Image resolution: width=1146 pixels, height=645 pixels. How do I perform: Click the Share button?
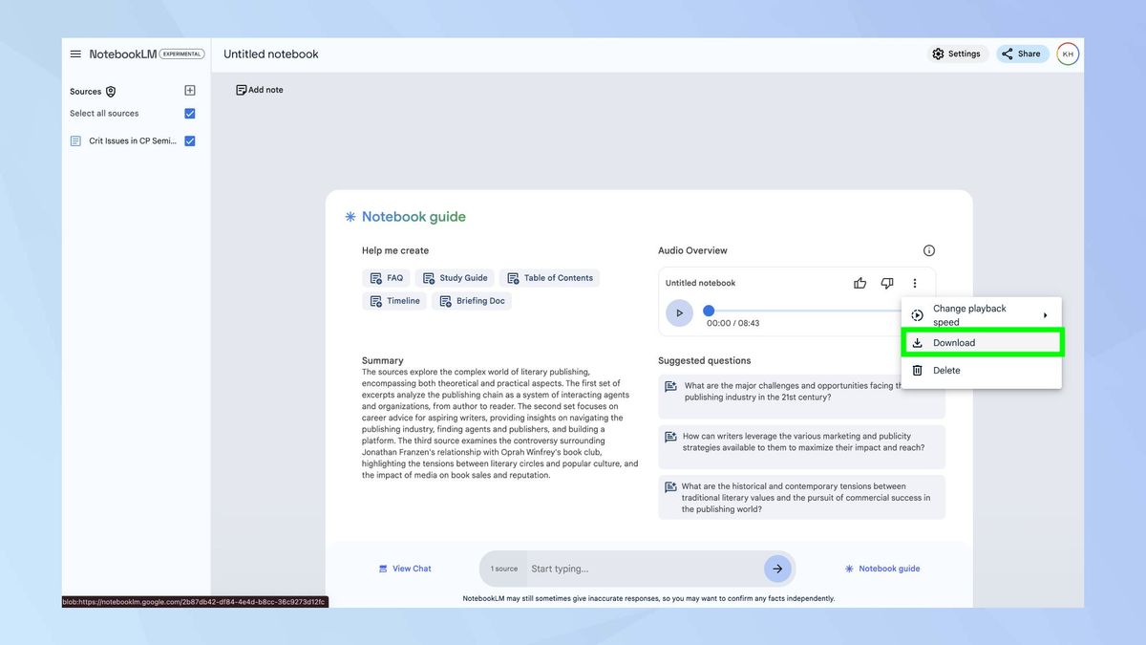[1022, 54]
